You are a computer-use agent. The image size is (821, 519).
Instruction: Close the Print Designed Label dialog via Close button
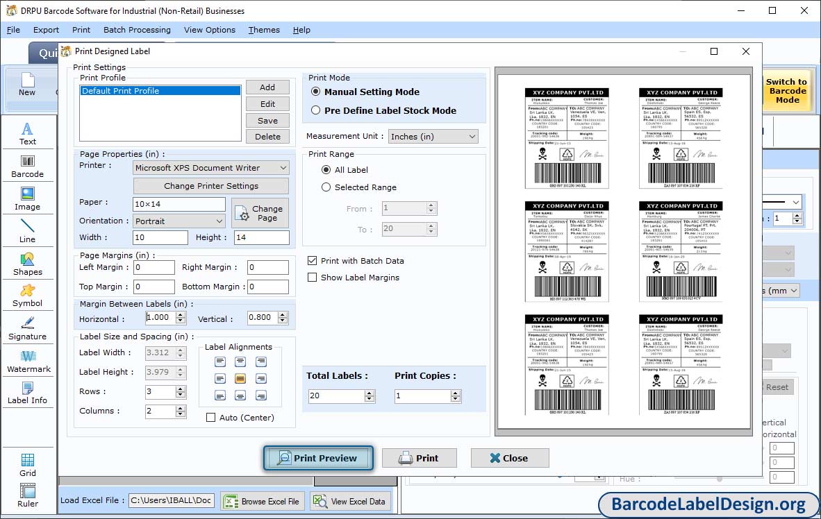tap(509, 459)
